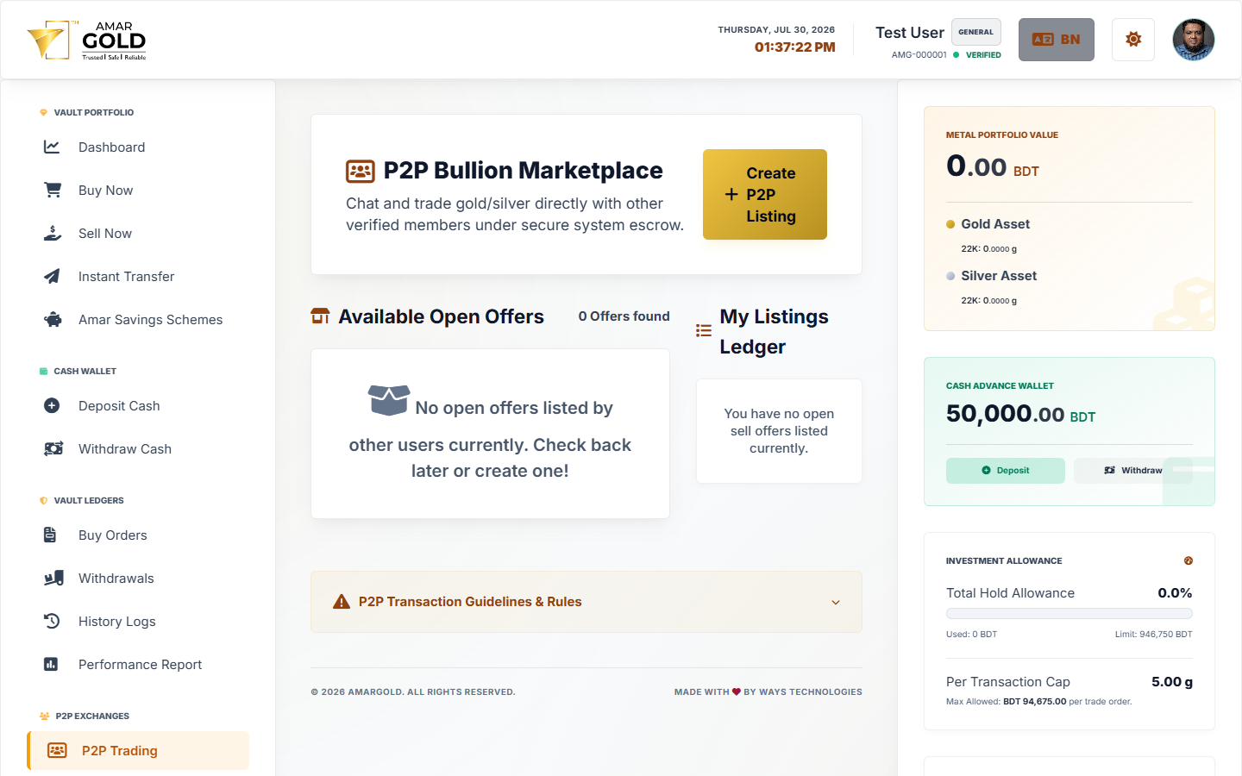The image size is (1242, 776).
Task: Click Create P2P Listing button
Action: pos(765,194)
